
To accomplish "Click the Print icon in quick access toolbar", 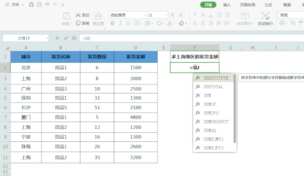I will pyautogui.click(x=39, y=4).
